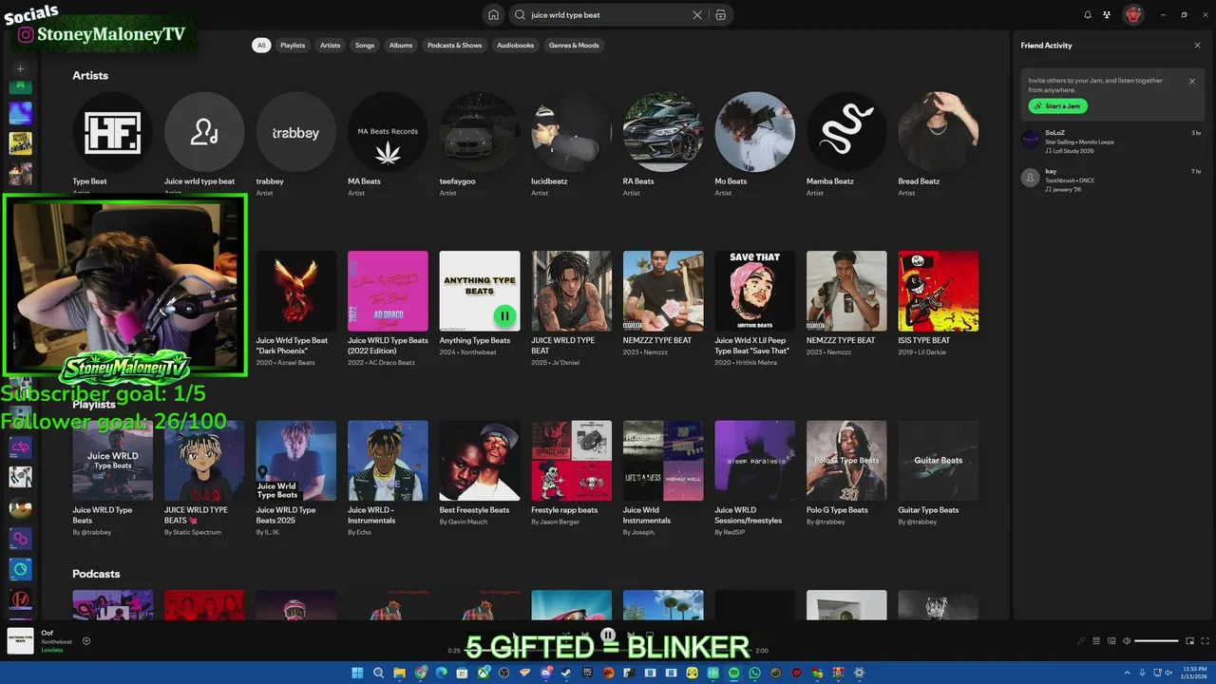This screenshot has height=684, width=1216.
Task: Pause Anything Type Beats via green button
Action: 504,315
